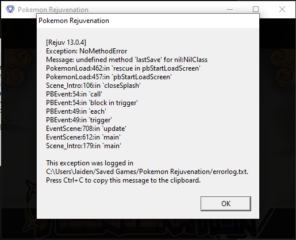
Task: Click the Ctrl+C clipboard instruction line
Action: (x=123, y=180)
